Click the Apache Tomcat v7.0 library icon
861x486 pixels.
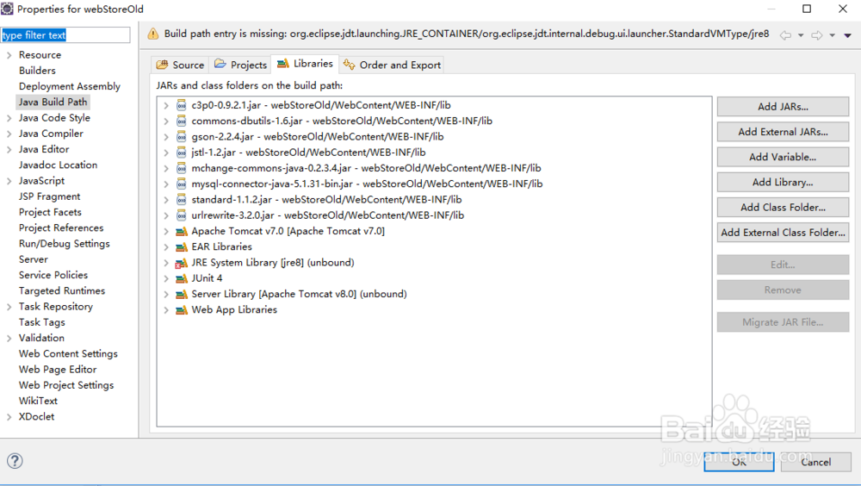(x=181, y=232)
